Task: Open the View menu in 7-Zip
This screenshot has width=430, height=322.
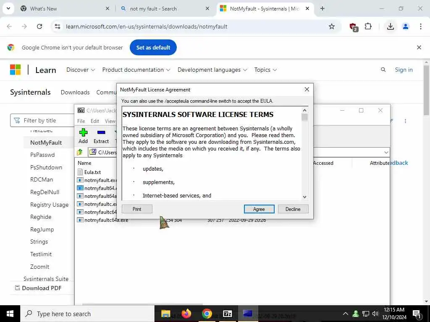Action: pyautogui.click(x=110, y=121)
